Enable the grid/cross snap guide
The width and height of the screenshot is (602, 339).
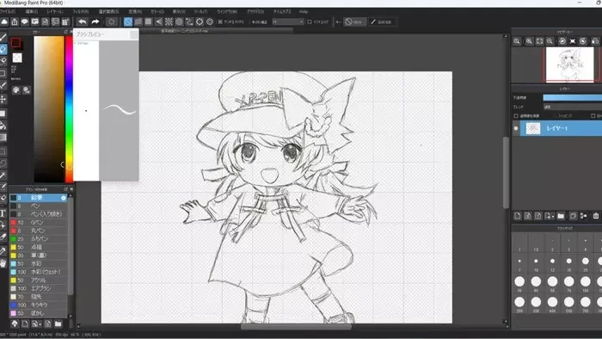pos(148,22)
